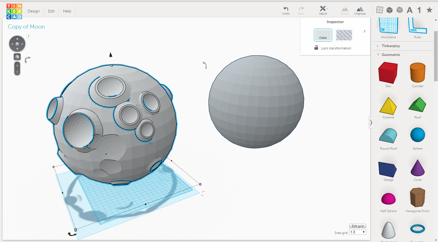The height and width of the screenshot is (242, 438).
Task: Select the dark blue Wedge shape
Action: [x=388, y=169]
